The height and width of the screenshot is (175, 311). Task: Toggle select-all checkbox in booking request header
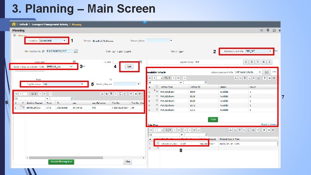[23, 103]
